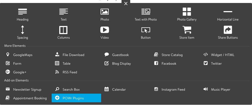This screenshot has width=252, height=105.
Task: Select the File Download label
Action: 73,55
